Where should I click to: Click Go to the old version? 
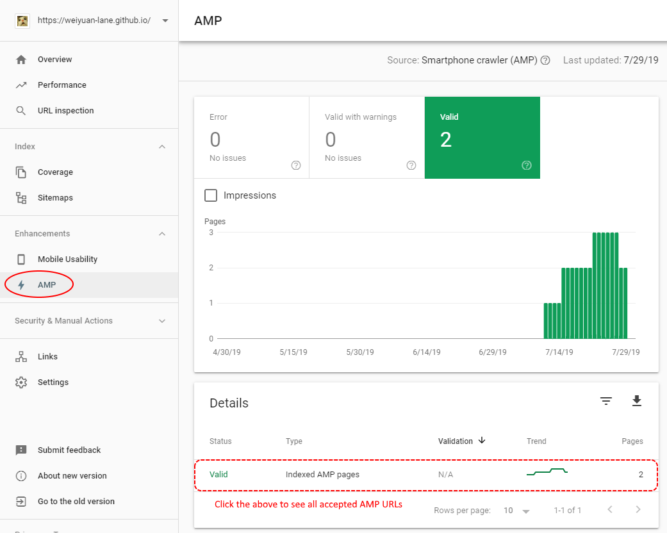point(76,502)
